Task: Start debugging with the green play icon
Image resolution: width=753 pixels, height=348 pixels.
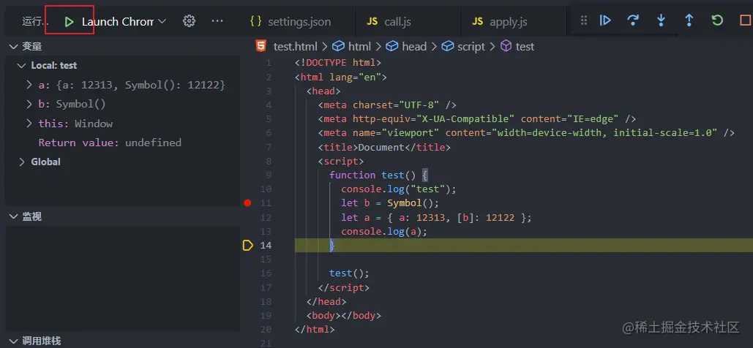Action: (69, 22)
